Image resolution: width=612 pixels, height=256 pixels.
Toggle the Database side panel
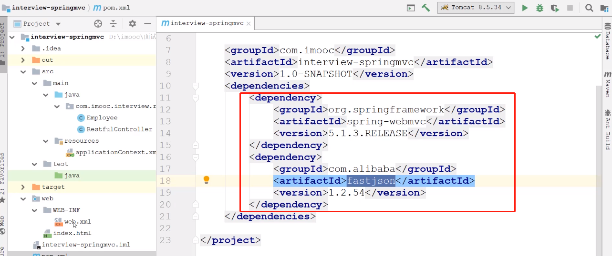coord(607,45)
